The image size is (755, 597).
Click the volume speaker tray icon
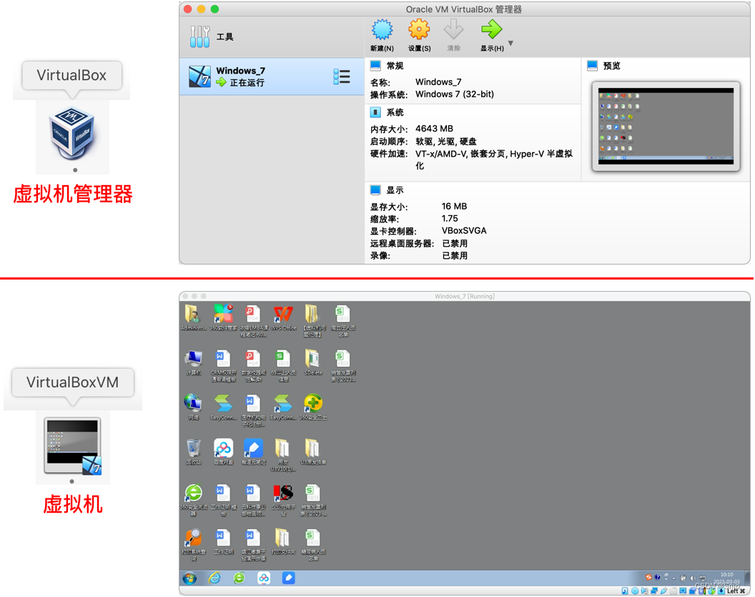(x=692, y=578)
